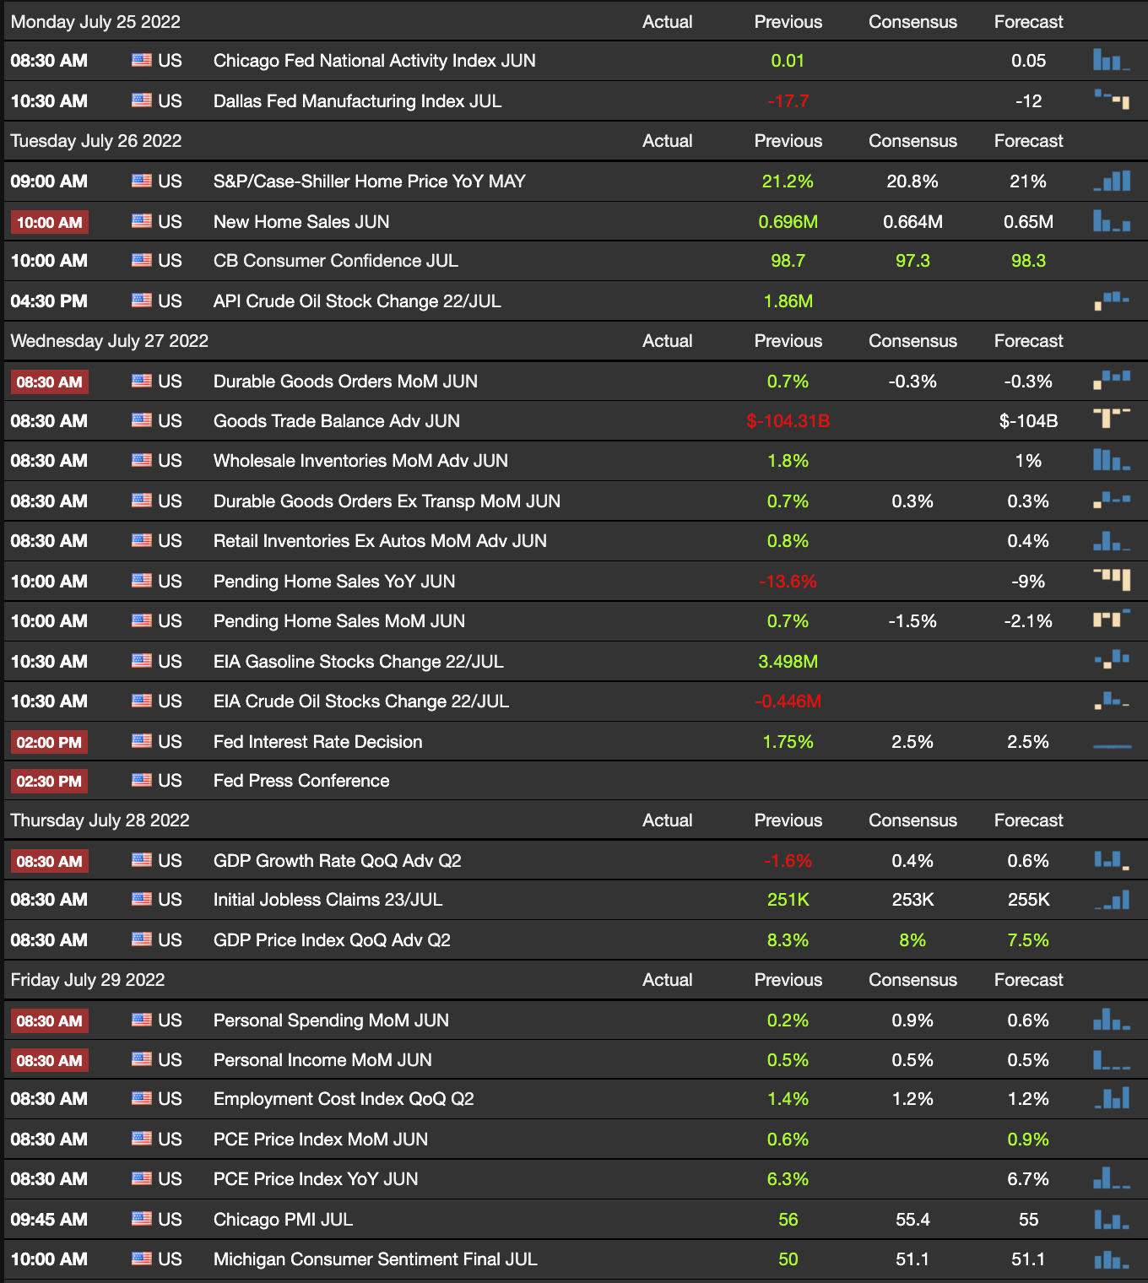Click the previous value $-104.31B for Goods Trade Balance
The height and width of the screenshot is (1283, 1148).
[x=788, y=421]
